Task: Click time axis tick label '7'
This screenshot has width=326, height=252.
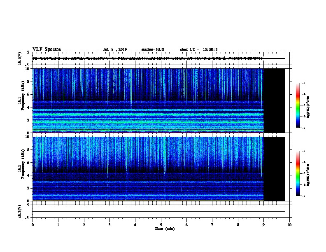Action: pos(212,225)
